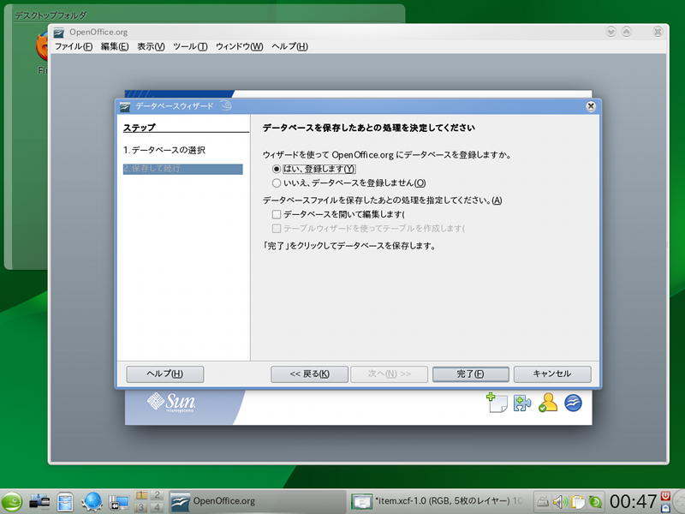The image size is (685, 514).
Task: Click the user registration person icon
Action: pos(548,403)
